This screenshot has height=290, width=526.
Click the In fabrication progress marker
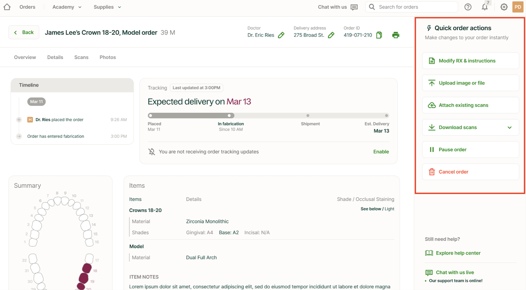click(x=229, y=115)
